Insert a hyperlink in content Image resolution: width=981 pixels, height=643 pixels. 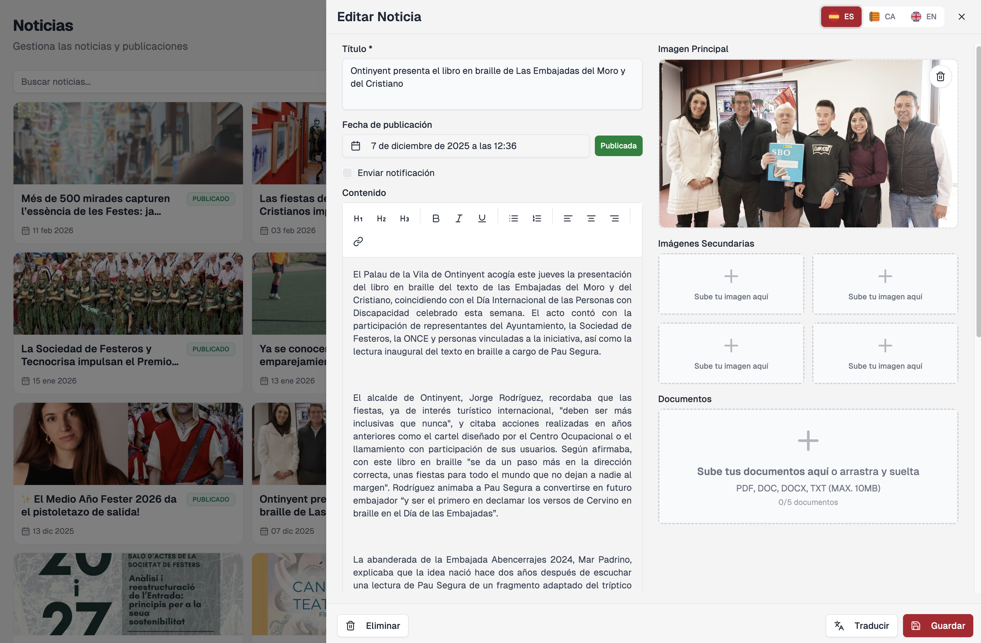click(x=358, y=242)
